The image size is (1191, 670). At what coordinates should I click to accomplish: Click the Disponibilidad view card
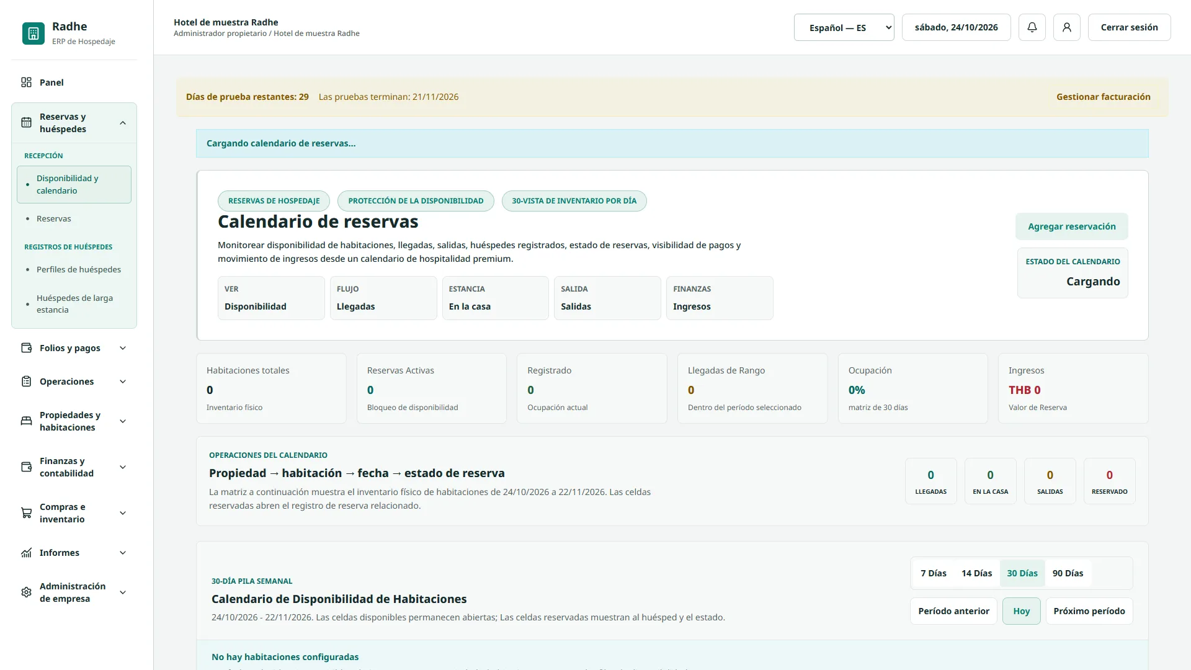[271, 298]
